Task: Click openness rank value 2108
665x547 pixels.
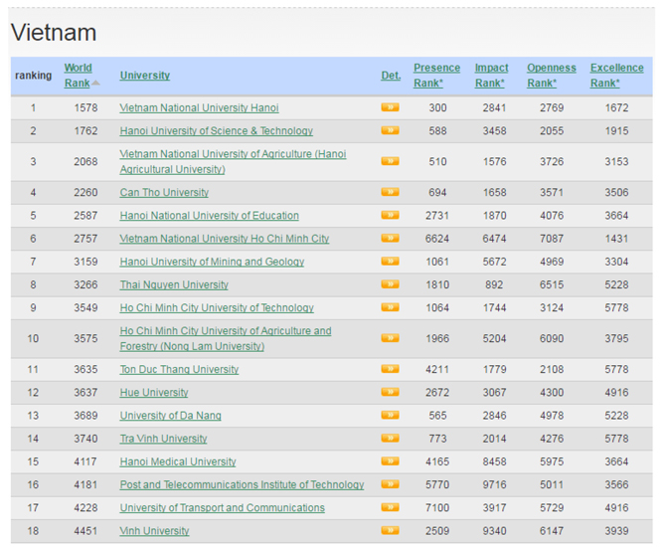Action: click(x=552, y=369)
